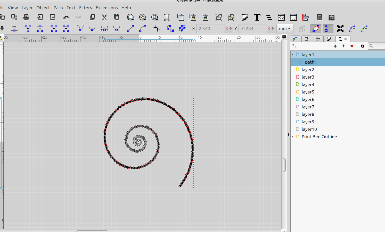
Task: Delete selected layer with red X icon
Action: 351,46
